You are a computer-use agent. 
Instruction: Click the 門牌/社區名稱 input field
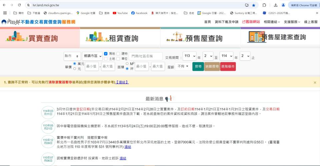[x=146, y=56]
